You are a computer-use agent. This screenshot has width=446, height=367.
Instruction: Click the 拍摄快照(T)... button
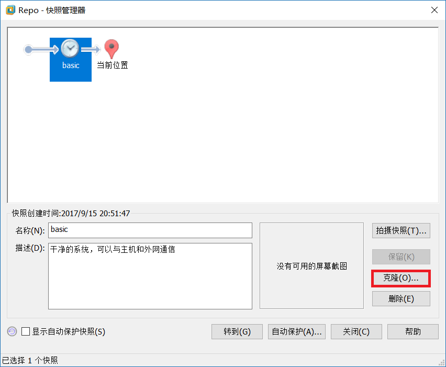[x=401, y=230]
